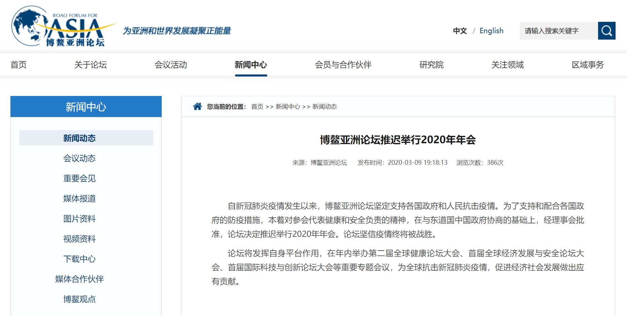Open 会议动态 from the sidebar list
Screen dimensions: 627x316
coord(79,158)
